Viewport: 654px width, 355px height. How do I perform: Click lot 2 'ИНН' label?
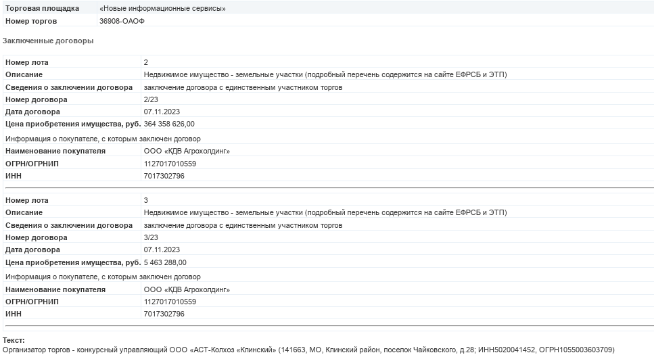click(14, 176)
